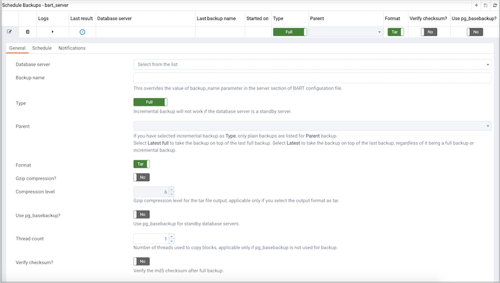The image size is (500, 283).
Task: Click the Thread count number field
Action: tap(151, 239)
